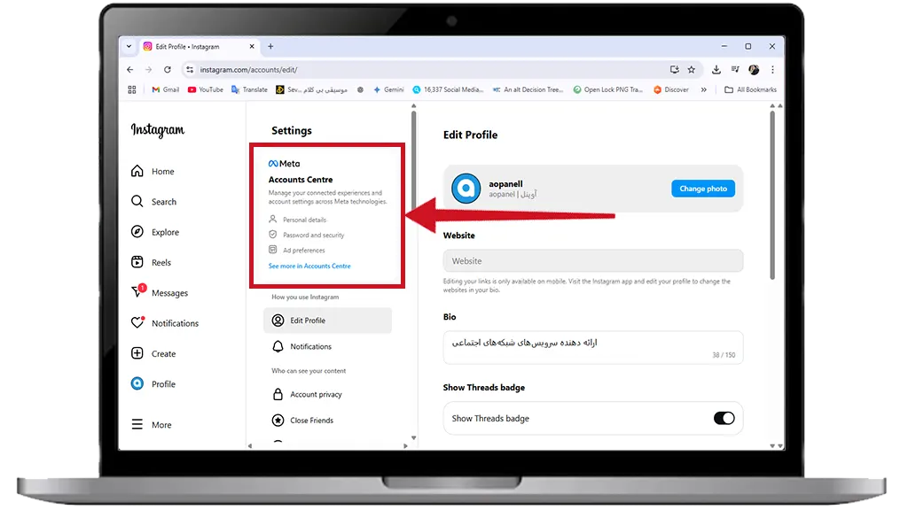Click the "Who can see your content" label
The width and height of the screenshot is (908, 510).
309,371
